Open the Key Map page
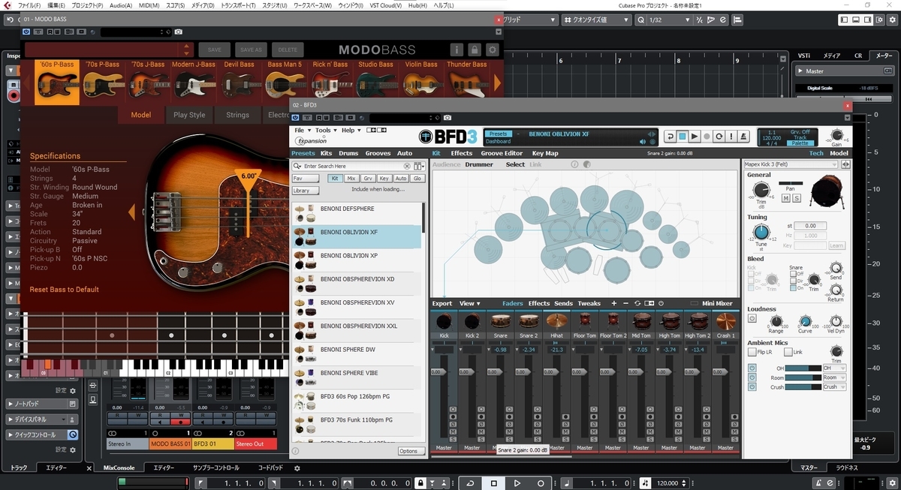This screenshot has height=490, width=901. click(x=545, y=153)
